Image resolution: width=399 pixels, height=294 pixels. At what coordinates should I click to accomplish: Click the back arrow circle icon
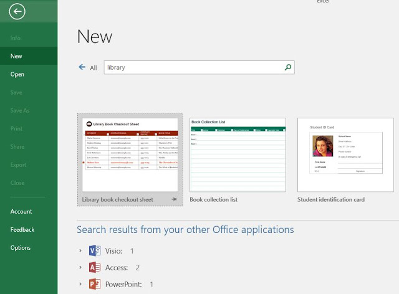click(x=17, y=11)
